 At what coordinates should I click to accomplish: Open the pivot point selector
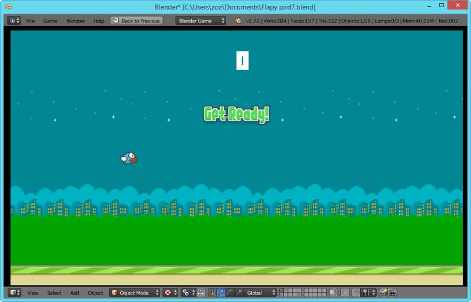(x=188, y=293)
